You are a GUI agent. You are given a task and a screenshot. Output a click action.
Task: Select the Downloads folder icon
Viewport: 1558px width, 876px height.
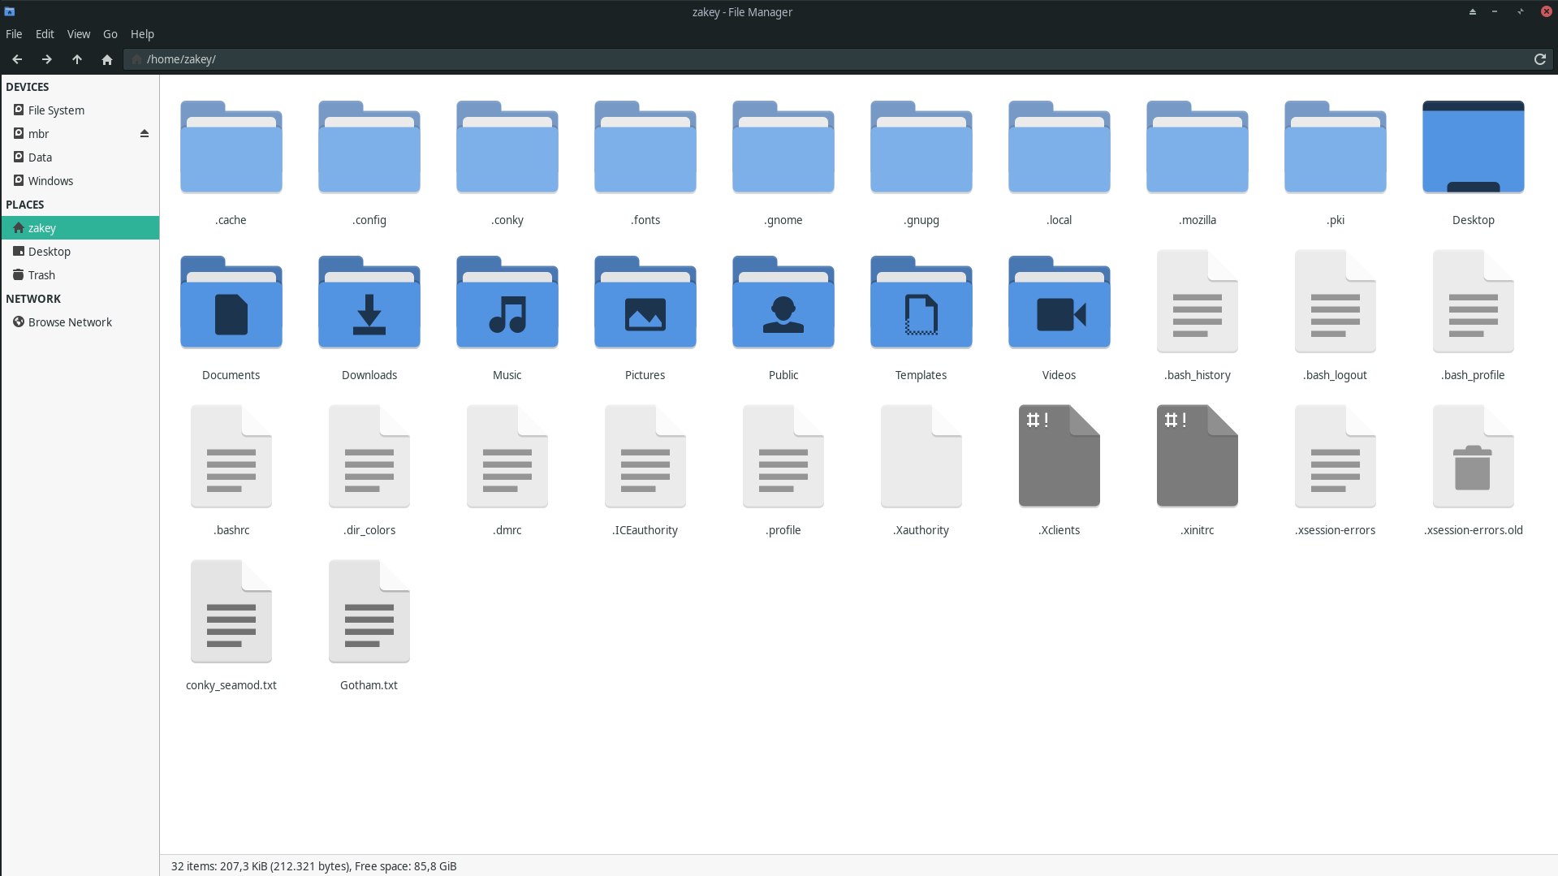click(x=369, y=304)
